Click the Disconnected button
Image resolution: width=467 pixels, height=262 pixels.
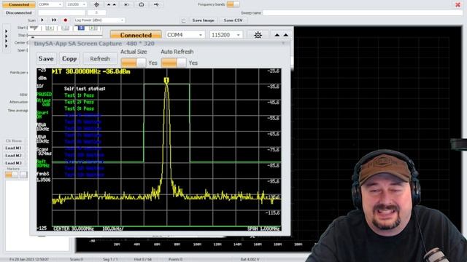click(x=19, y=13)
